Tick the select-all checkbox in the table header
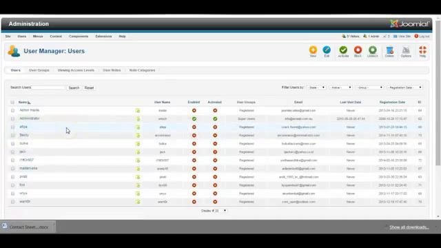 pyautogui.click(x=12, y=103)
